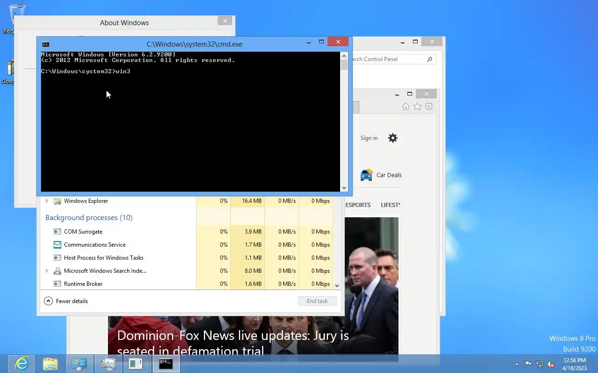The image size is (598, 373).
Task: Click the Command Prompt taskbar button
Action: click(166, 363)
